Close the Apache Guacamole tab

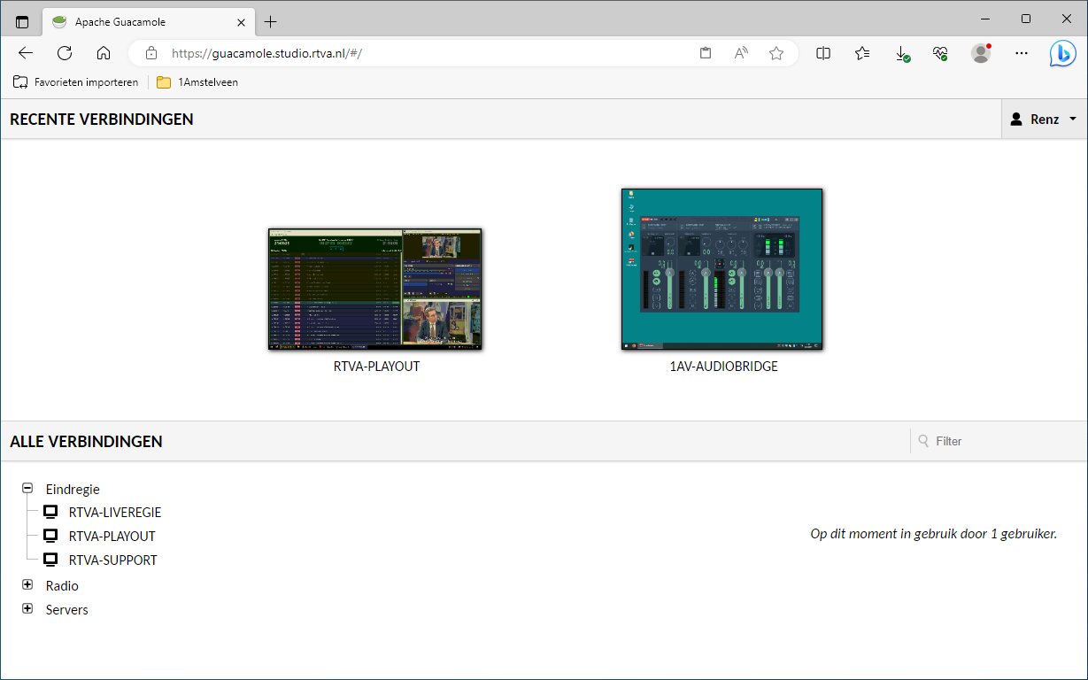pyautogui.click(x=243, y=21)
